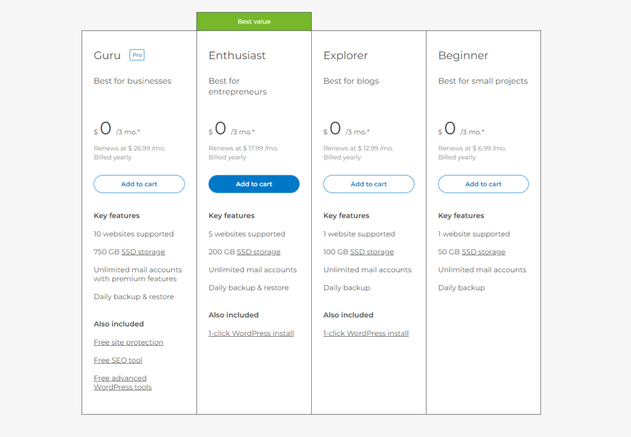Click Beginner '$0 /3 mo.*' price

pos(461,129)
